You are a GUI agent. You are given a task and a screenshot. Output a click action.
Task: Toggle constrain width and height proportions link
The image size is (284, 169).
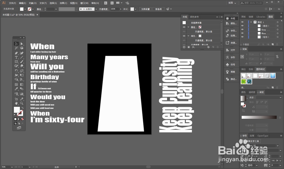277,57
